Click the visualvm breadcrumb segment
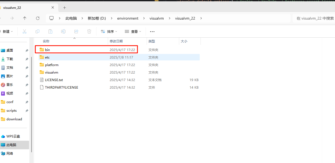This screenshot has height=163, width=335. [157, 18]
